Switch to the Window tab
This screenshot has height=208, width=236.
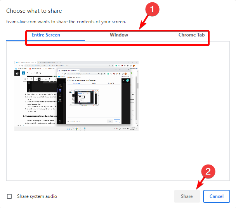click(x=119, y=35)
